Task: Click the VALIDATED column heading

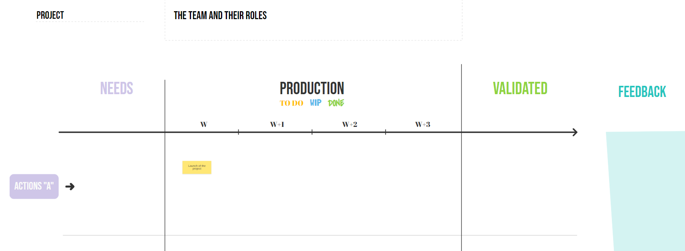Action: (x=520, y=88)
